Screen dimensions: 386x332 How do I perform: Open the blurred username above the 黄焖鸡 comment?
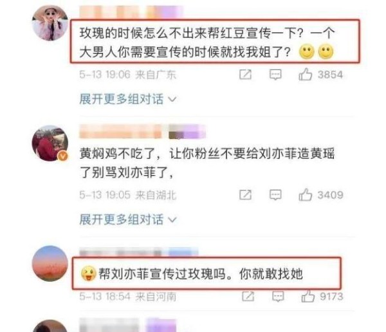[x=142, y=131]
